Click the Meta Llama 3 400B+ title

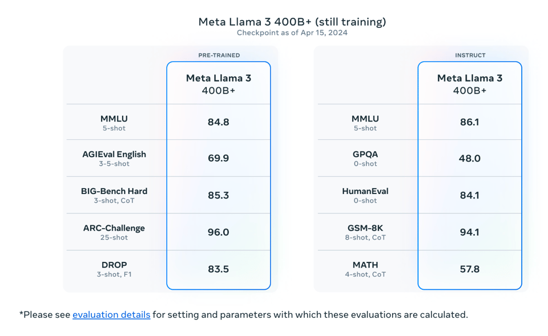click(x=292, y=22)
